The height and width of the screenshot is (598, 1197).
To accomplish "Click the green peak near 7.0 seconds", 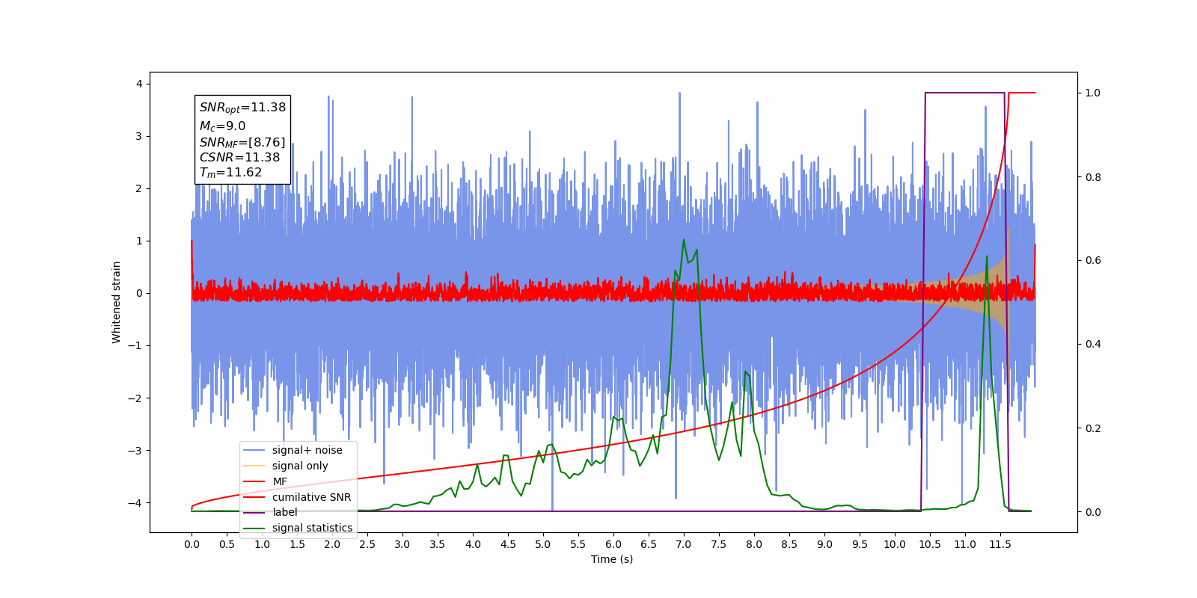I will (684, 240).
